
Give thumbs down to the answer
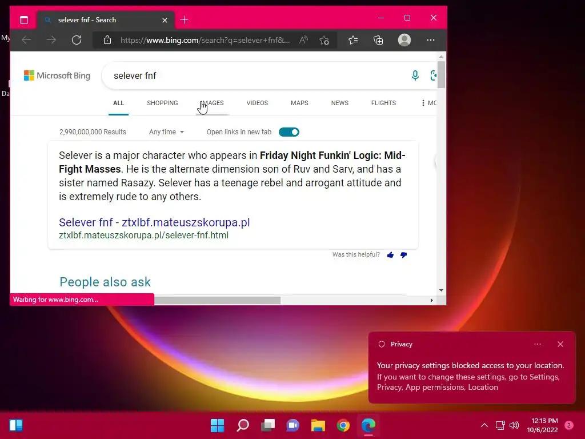pos(404,255)
